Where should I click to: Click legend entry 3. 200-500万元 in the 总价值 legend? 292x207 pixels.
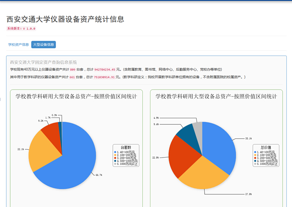(x=265, y=158)
